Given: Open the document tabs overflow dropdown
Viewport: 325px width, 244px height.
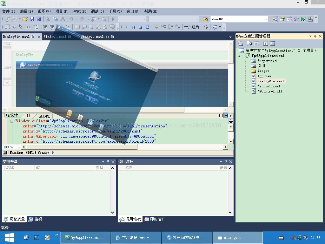Looking at the screenshot, I should (230, 37).
